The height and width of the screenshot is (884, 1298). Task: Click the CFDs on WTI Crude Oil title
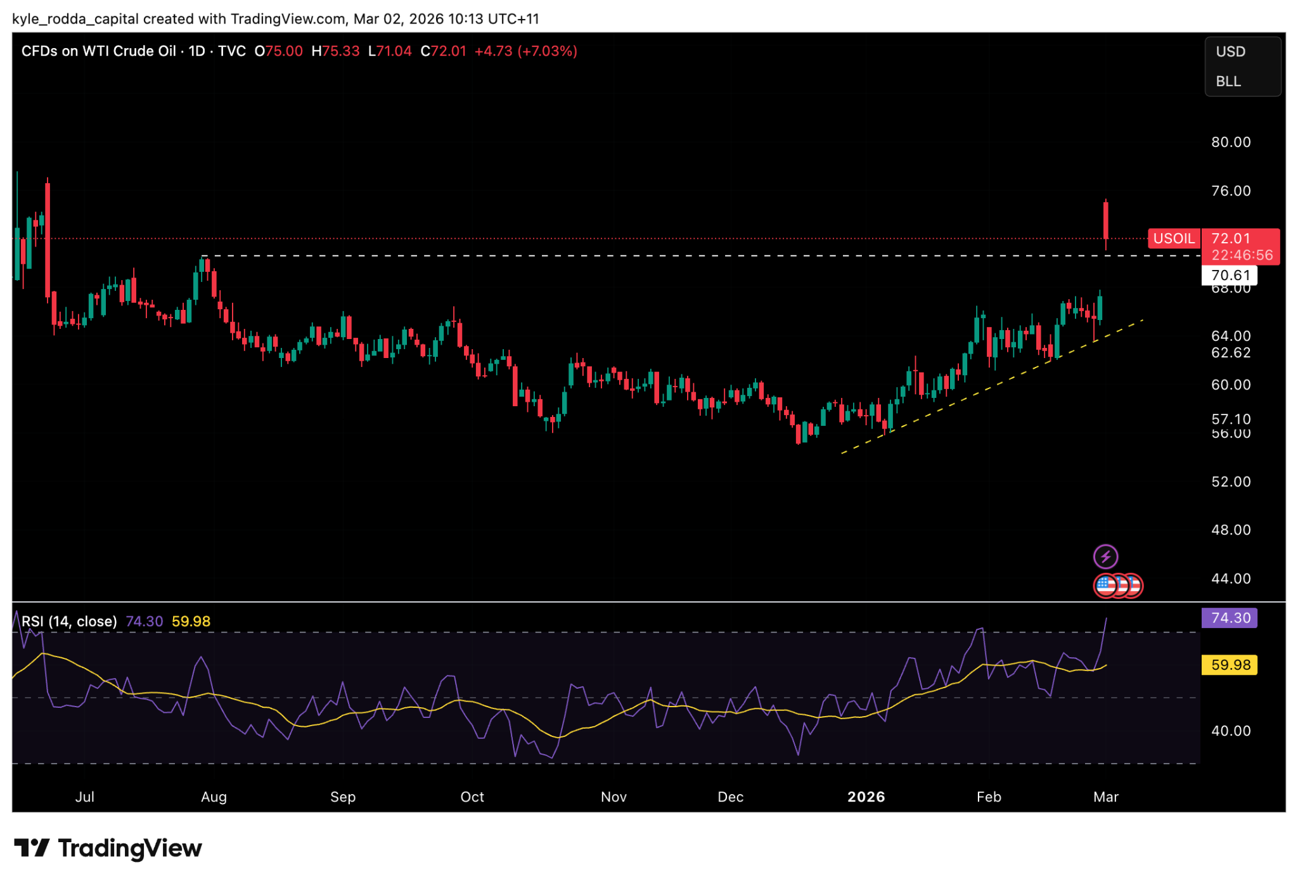point(98,51)
